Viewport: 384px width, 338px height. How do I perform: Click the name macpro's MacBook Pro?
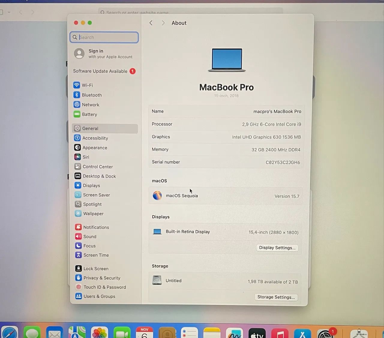[x=277, y=111]
